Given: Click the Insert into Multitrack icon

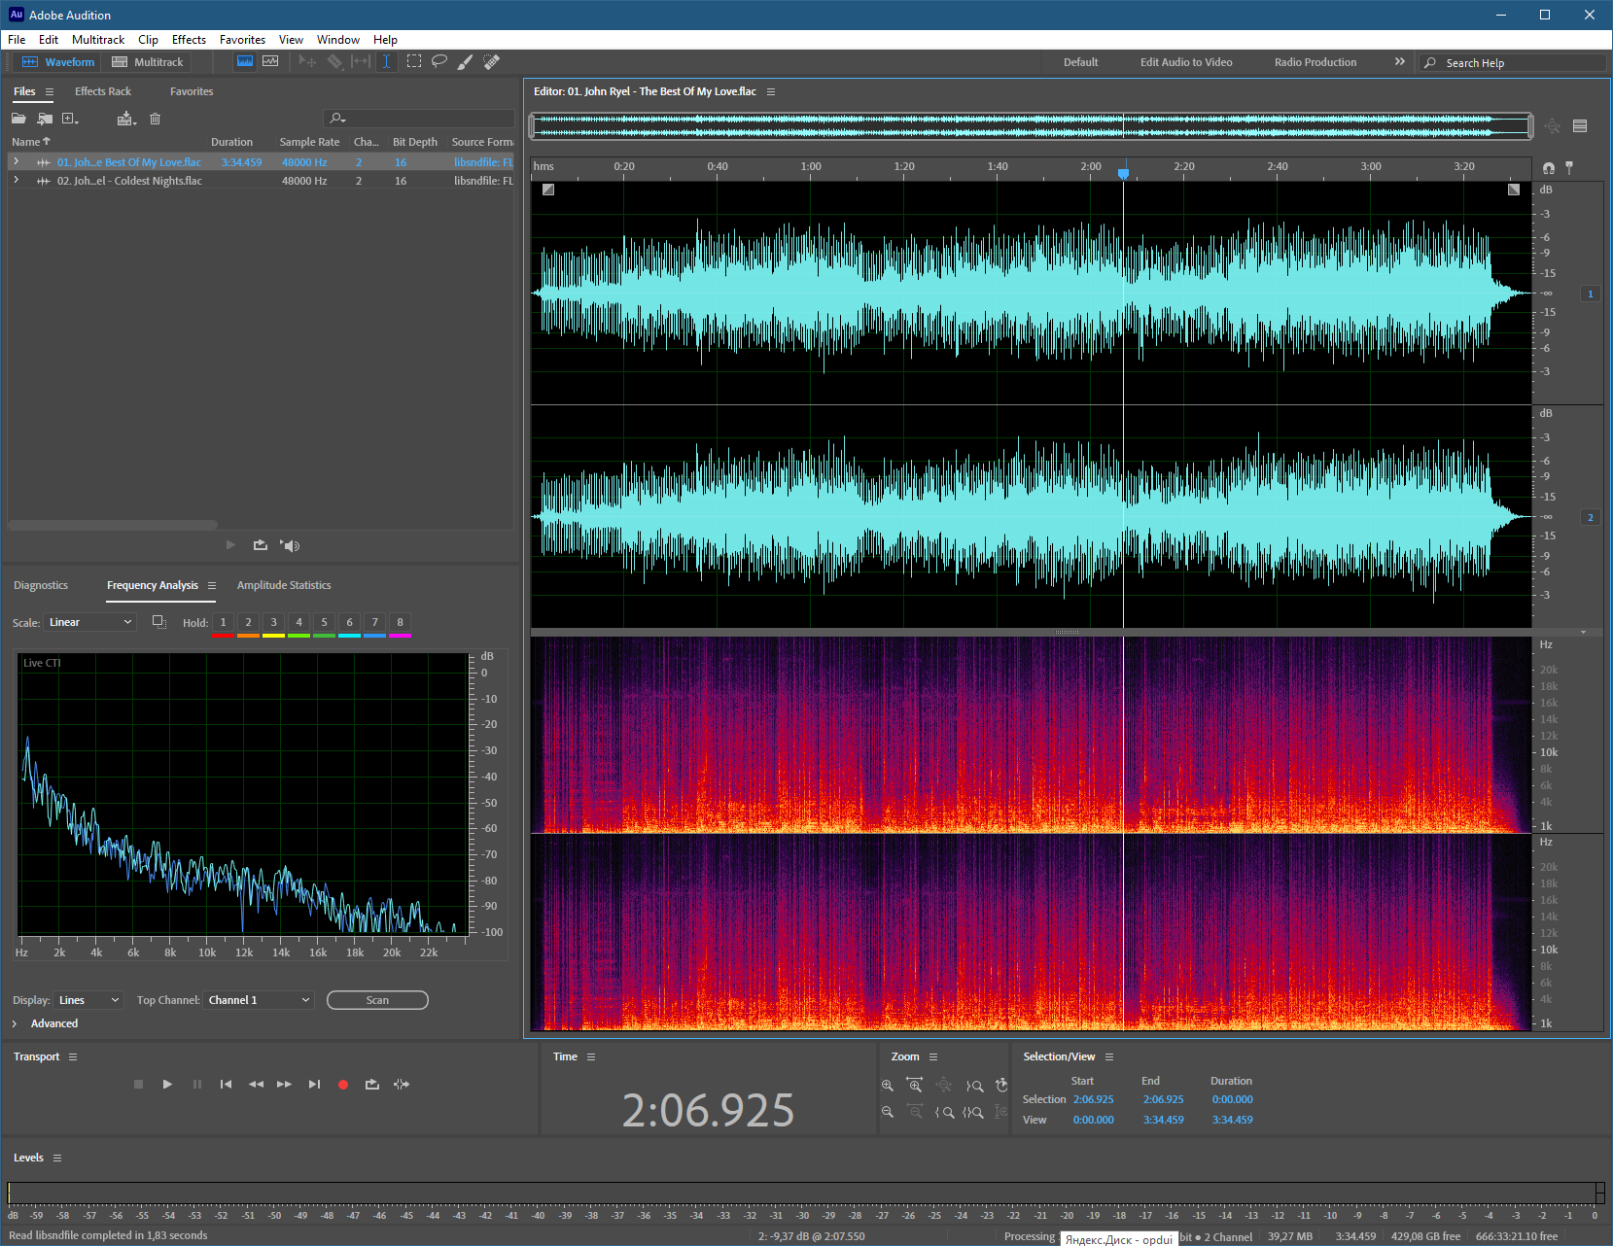Looking at the screenshot, I should pyautogui.click(x=126, y=119).
